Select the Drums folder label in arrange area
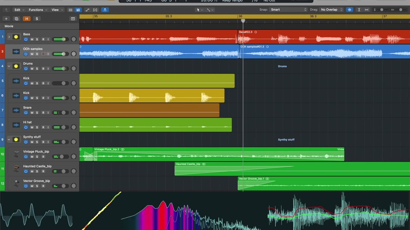410x230 pixels. 282,66
